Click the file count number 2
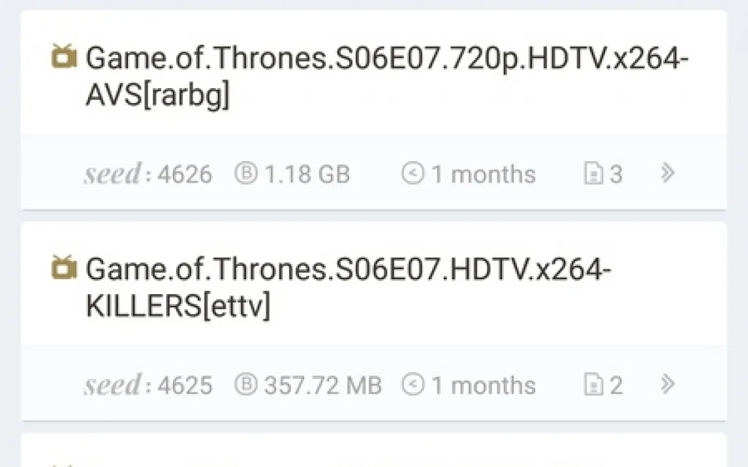The height and width of the screenshot is (467, 748). [x=616, y=385]
